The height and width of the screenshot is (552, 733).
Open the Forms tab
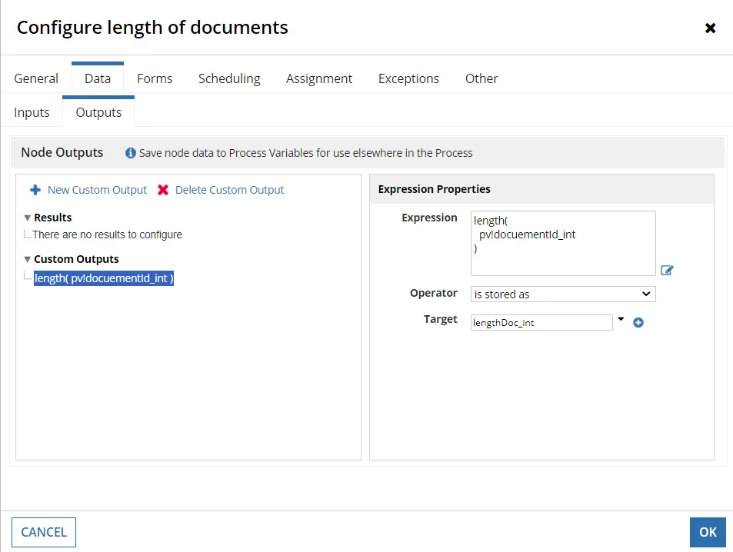pos(155,78)
